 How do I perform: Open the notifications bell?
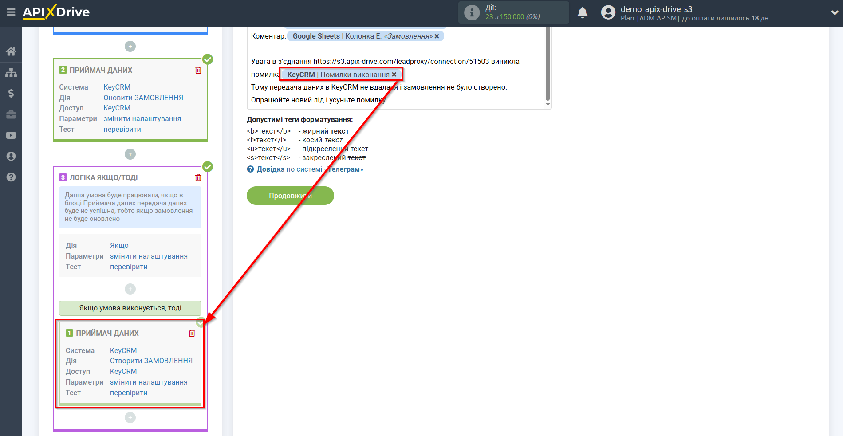coord(583,13)
